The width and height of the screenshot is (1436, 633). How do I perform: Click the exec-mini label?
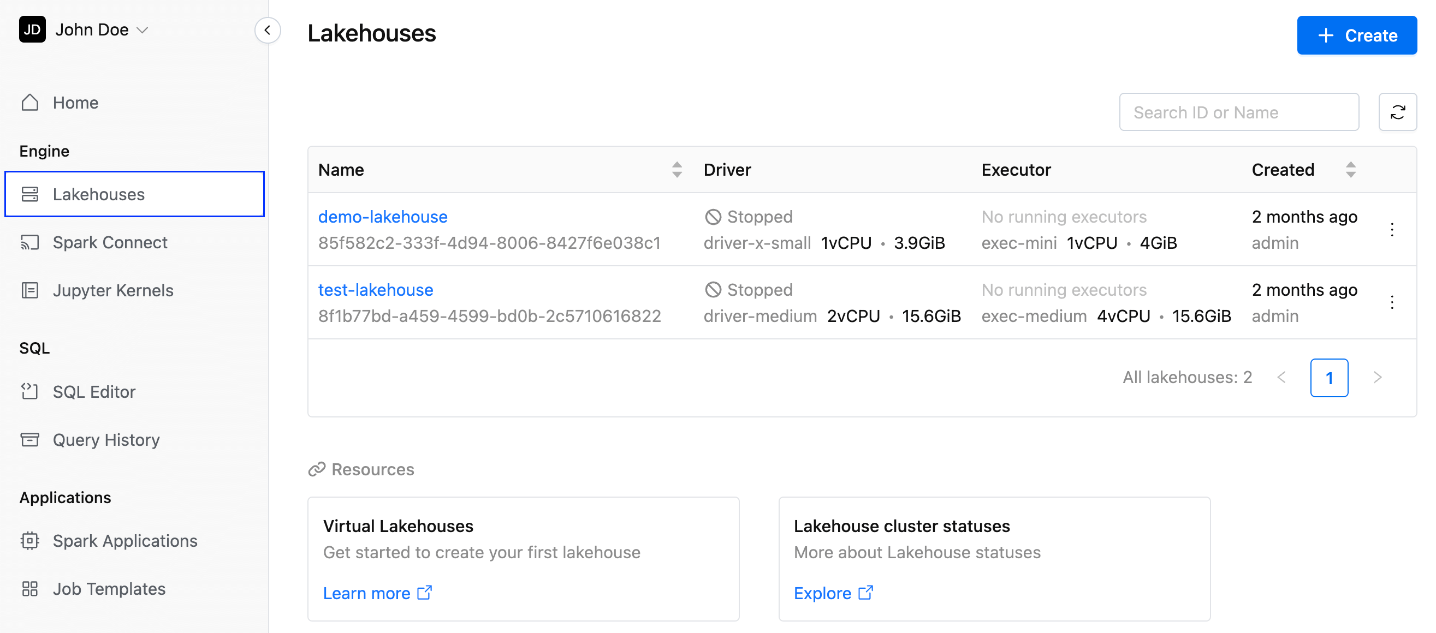pos(1018,242)
